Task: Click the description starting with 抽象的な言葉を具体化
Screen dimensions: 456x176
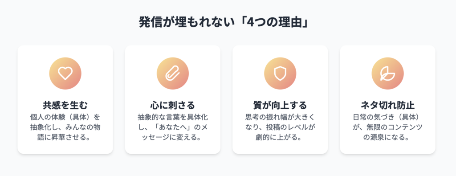Action: pos(173,127)
